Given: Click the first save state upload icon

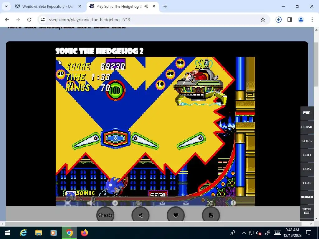Looking at the screenshot, I should [162, 203].
